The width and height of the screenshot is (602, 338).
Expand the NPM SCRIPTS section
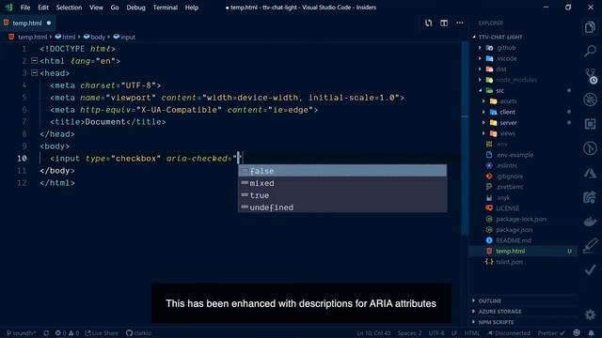tap(496, 322)
